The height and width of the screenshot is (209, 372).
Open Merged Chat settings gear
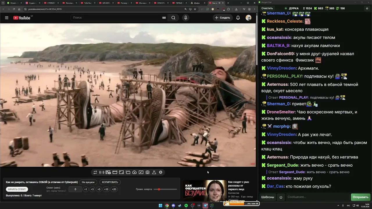pos(367,8)
